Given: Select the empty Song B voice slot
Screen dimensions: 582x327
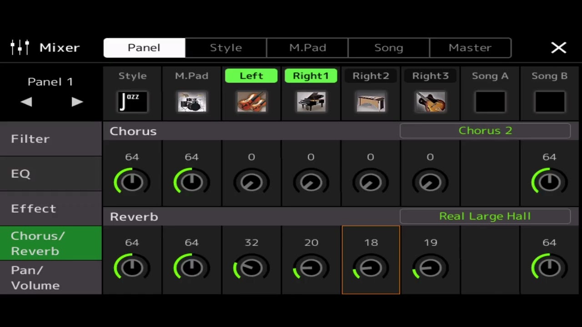Looking at the screenshot, I should click(x=549, y=102).
